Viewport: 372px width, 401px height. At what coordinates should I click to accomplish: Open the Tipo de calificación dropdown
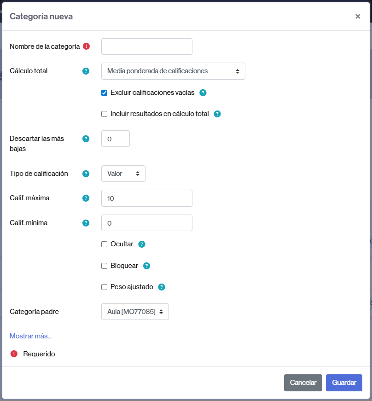click(123, 174)
